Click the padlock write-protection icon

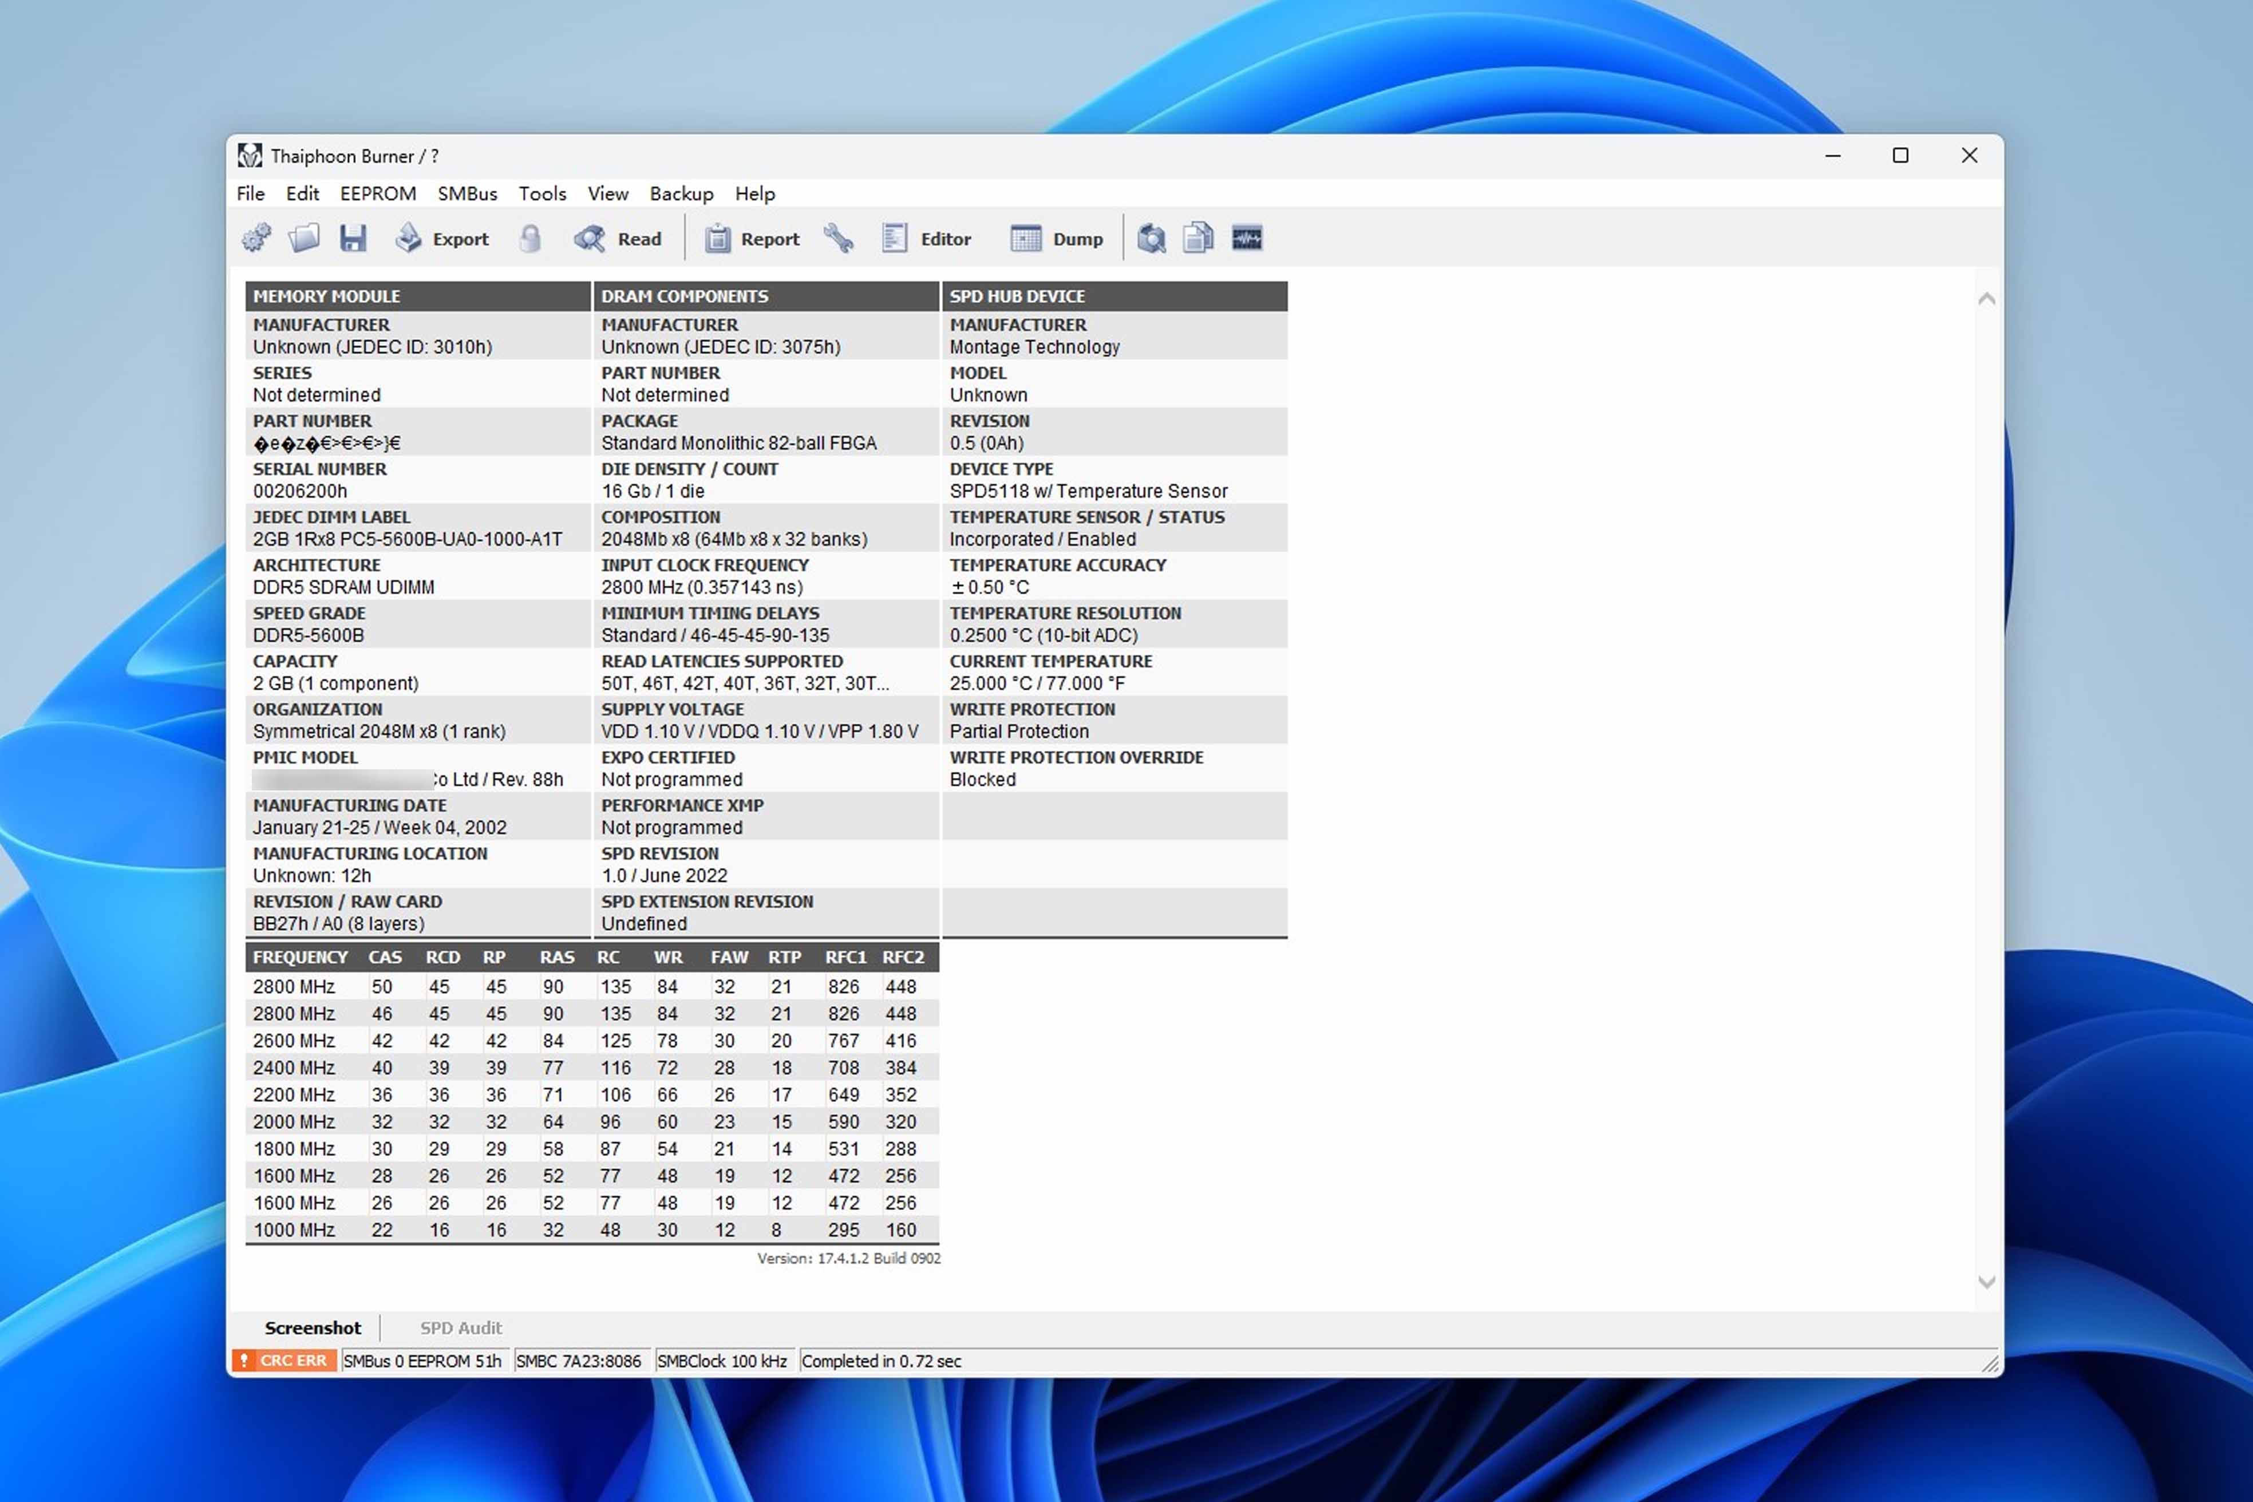point(529,239)
